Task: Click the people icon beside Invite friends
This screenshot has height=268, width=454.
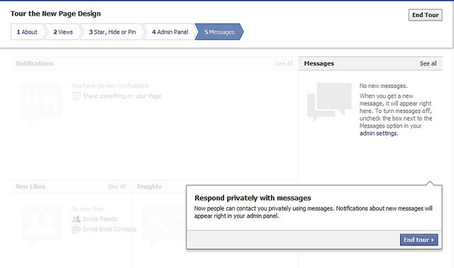Action: [76, 219]
